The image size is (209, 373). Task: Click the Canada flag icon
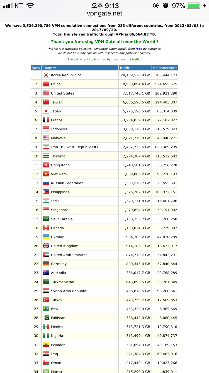coord(46,228)
